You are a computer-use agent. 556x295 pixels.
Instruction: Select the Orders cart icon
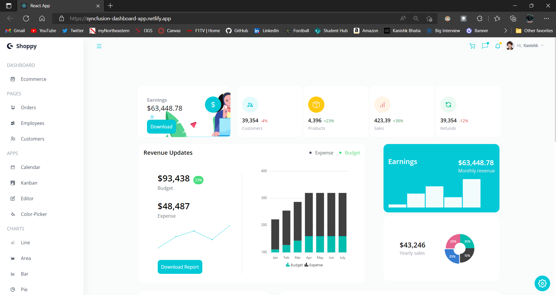(x=13, y=108)
